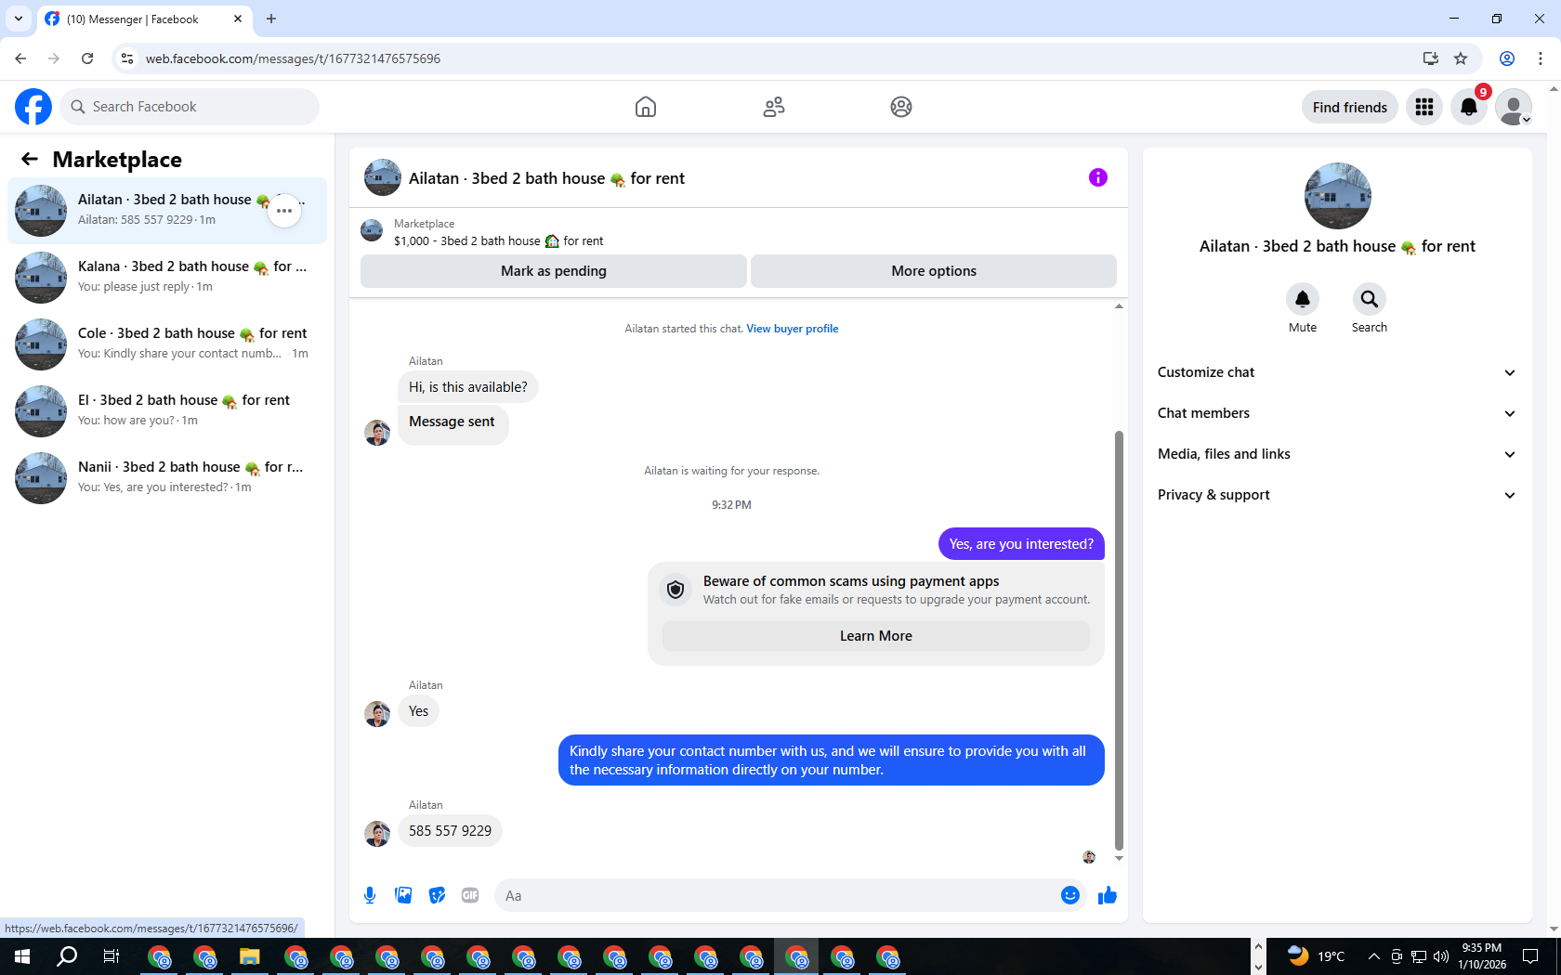Expand Media, files and links section
Image resolution: width=1561 pixels, height=975 pixels.
pyautogui.click(x=1337, y=454)
